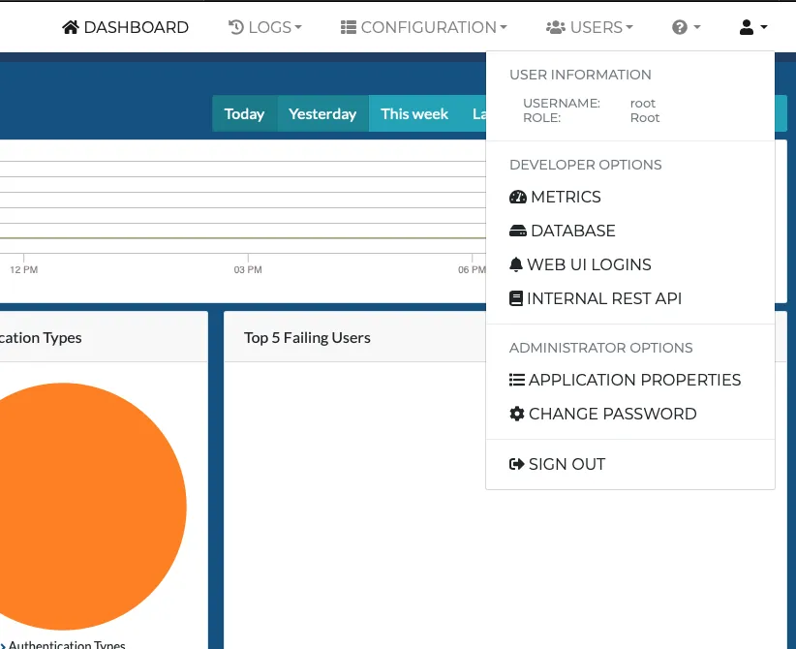The height and width of the screenshot is (649, 796).
Task: Activate the This week filter button
Action: 414,113
